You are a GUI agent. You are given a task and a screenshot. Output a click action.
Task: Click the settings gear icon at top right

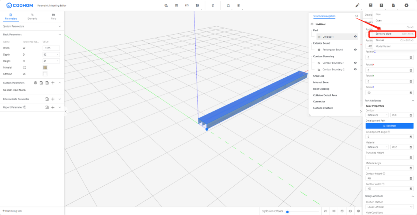coord(406,5)
